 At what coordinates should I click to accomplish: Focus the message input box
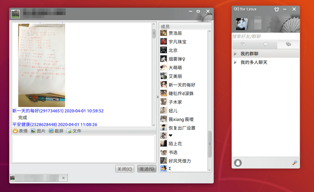coord(84,149)
